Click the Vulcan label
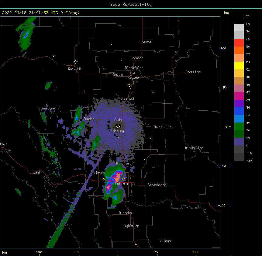This screenshot has width=262, height=256. coord(165,241)
